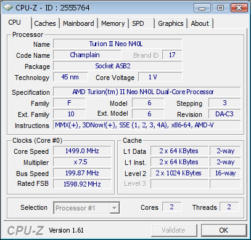Viewport: 251px width, 240px height.
Task: Click the Package value 'Socket ASB2'
Action: click(x=118, y=66)
